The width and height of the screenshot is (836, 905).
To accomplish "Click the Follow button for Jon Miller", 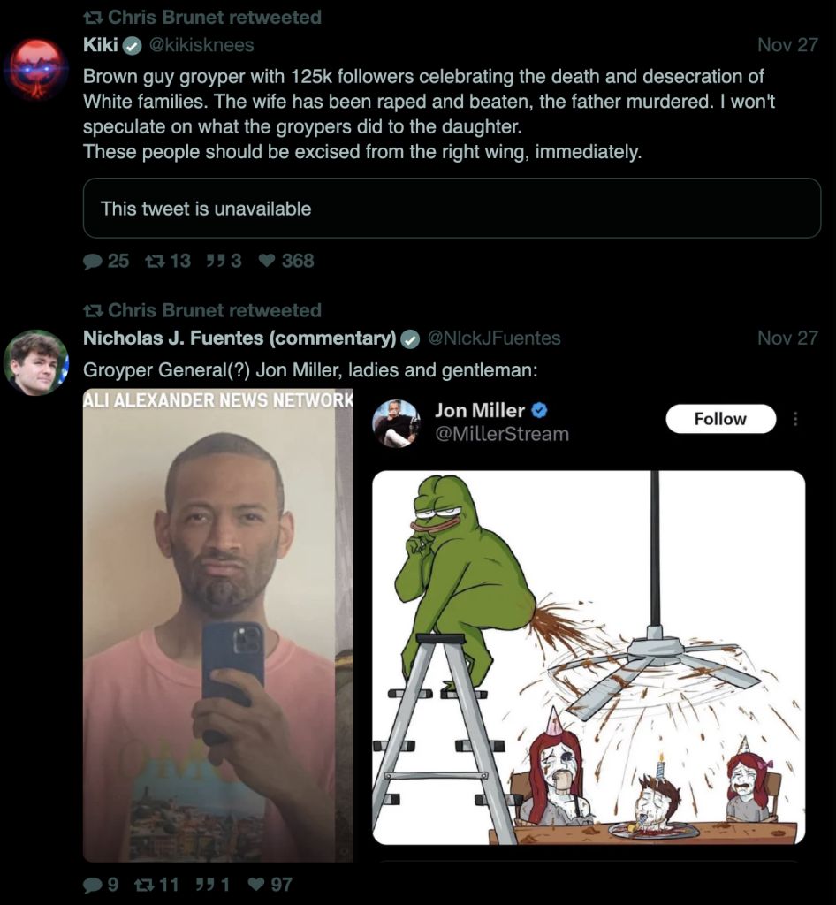I will [x=720, y=418].
